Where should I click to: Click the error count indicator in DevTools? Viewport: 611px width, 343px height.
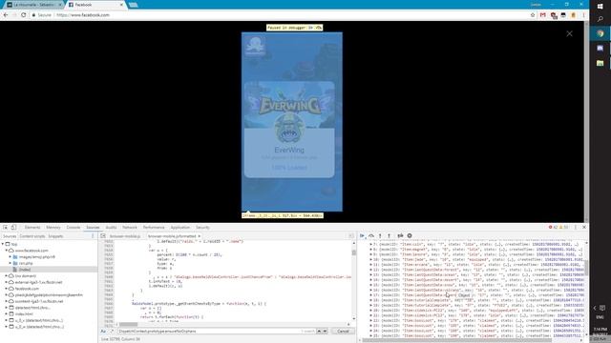click(553, 227)
